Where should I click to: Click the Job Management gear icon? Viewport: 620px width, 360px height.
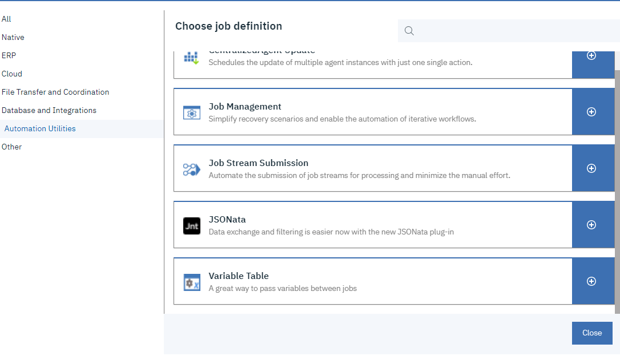click(192, 112)
